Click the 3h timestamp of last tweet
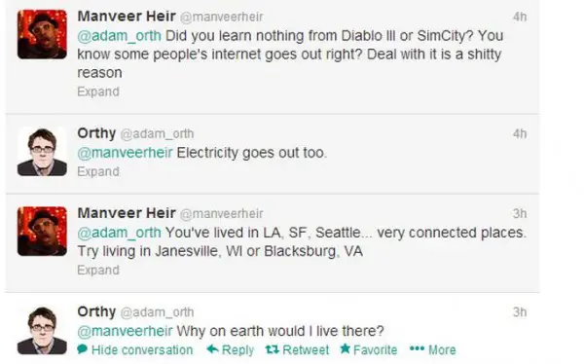 tap(520, 311)
